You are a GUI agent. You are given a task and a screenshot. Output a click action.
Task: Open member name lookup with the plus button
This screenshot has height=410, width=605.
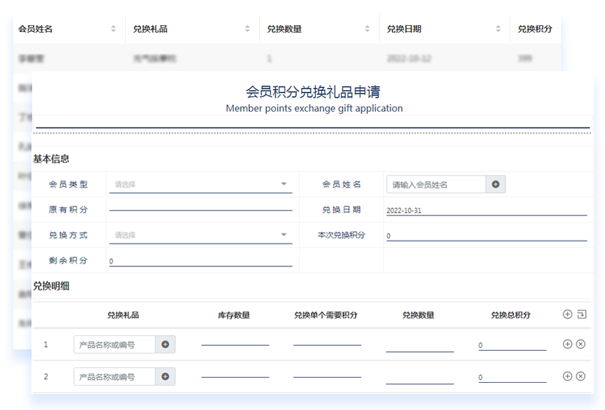(x=494, y=184)
